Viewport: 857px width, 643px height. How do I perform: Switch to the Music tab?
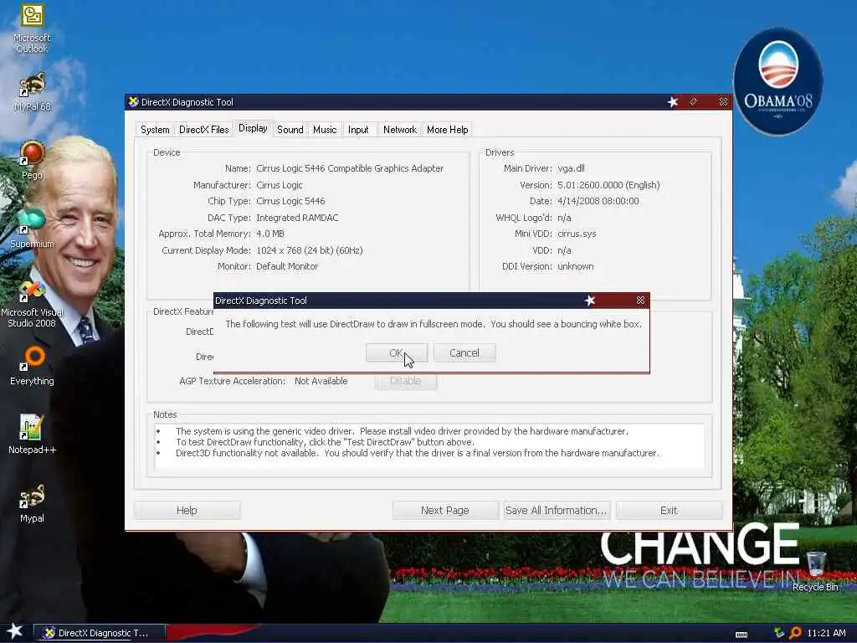pyautogui.click(x=325, y=130)
